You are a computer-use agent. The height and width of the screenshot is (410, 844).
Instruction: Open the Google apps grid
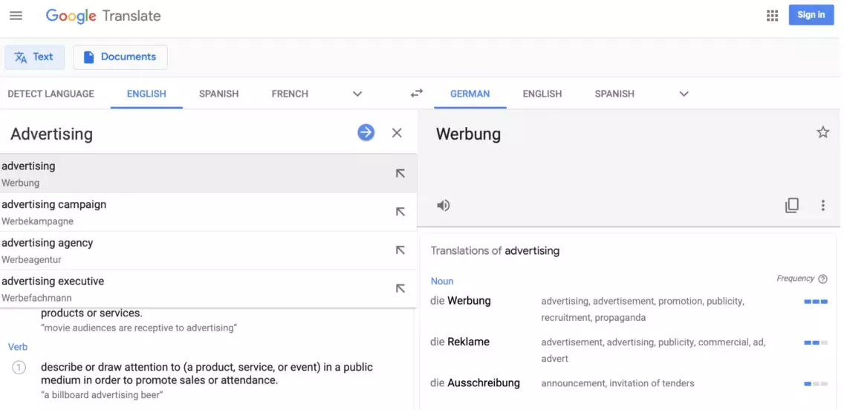[772, 16]
